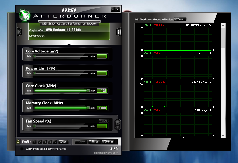Viewport: 238px width, 163px height.
Task: Click the Power Limit slider track
Action: click(x=61, y=73)
